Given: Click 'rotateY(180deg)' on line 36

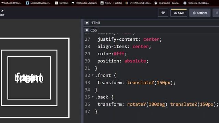Looking at the screenshot, I should click(x=147, y=104).
